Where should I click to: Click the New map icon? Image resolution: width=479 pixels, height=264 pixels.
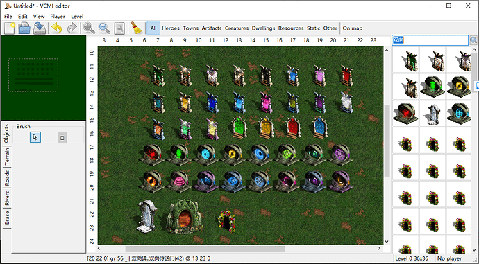click(x=10, y=28)
